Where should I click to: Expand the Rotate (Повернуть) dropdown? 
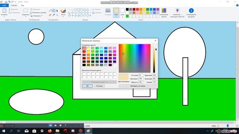click(36, 16)
